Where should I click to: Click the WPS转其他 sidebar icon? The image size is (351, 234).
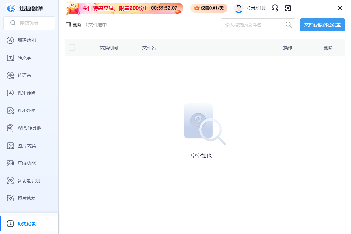[10, 128]
